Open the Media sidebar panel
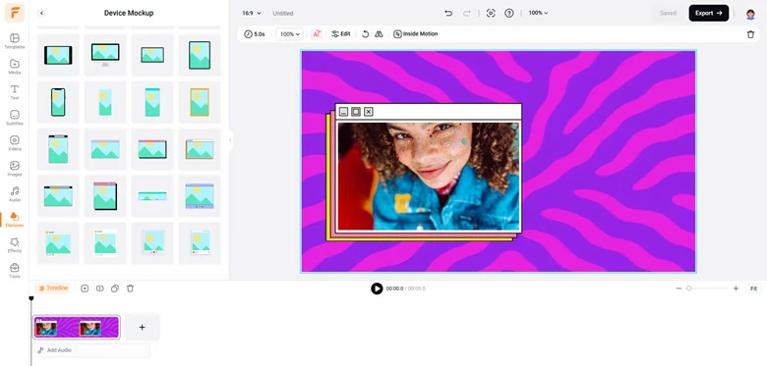 (14, 67)
